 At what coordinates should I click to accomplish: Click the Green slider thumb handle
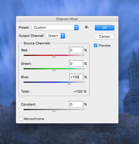[54, 70]
